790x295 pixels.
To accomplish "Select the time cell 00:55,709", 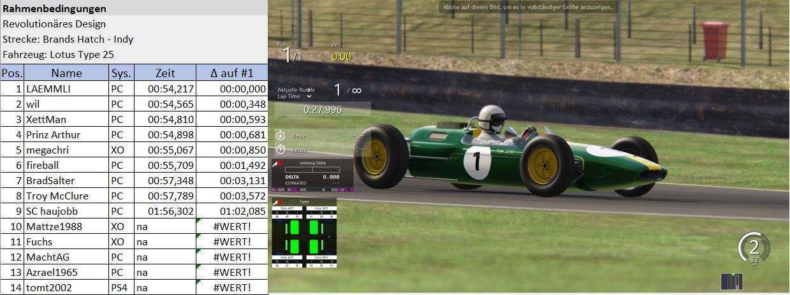I will [165, 165].
